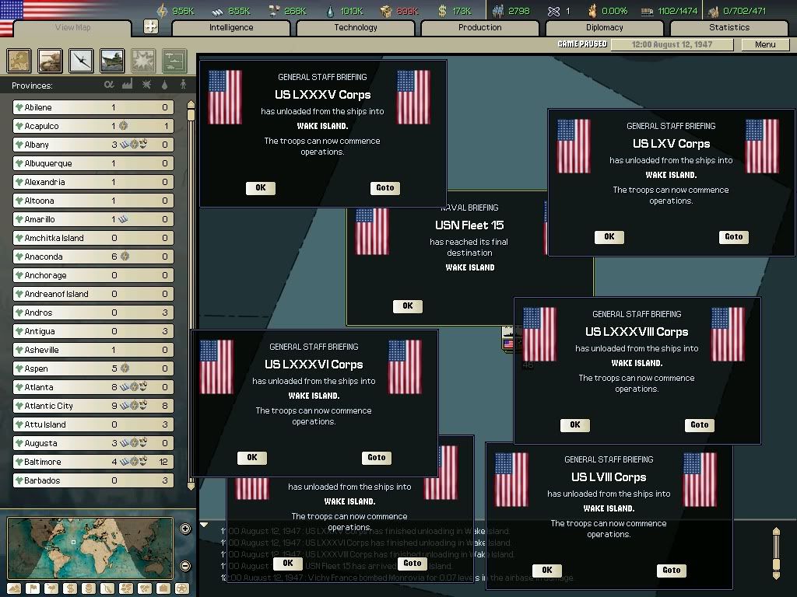Image resolution: width=797 pixels, height=597 pixels.
Task: Select the economic map mode dollar icon
Action: pos(68,588)
